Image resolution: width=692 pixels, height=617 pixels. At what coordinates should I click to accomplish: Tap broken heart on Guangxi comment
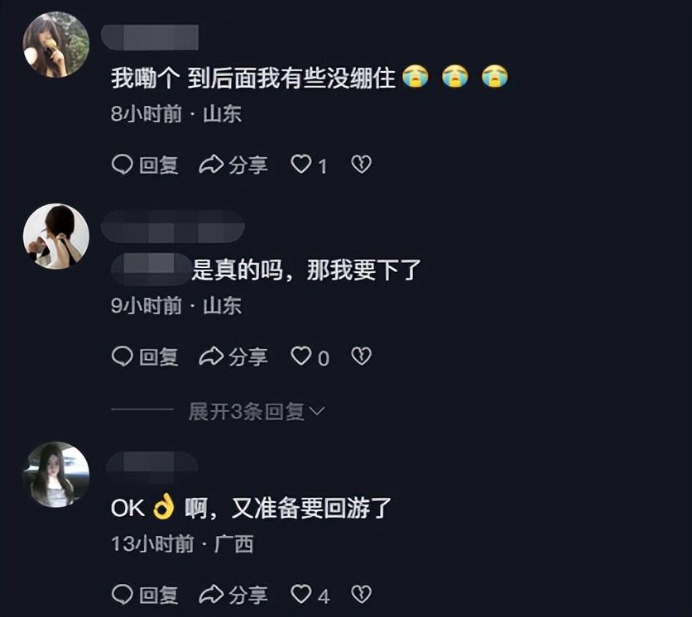click(362, 594)
